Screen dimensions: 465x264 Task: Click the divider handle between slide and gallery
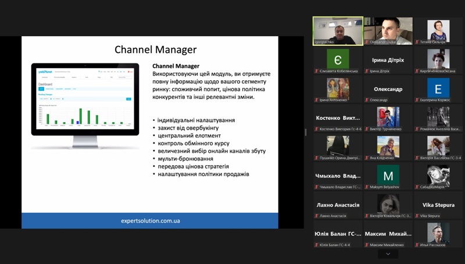coord(306,132)
